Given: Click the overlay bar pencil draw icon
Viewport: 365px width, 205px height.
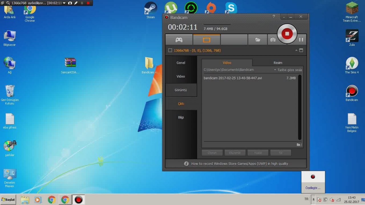Looking at the screenshot, I should tap(76, 3).
